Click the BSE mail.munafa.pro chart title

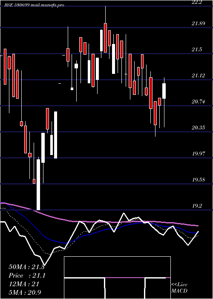point(34,5)
